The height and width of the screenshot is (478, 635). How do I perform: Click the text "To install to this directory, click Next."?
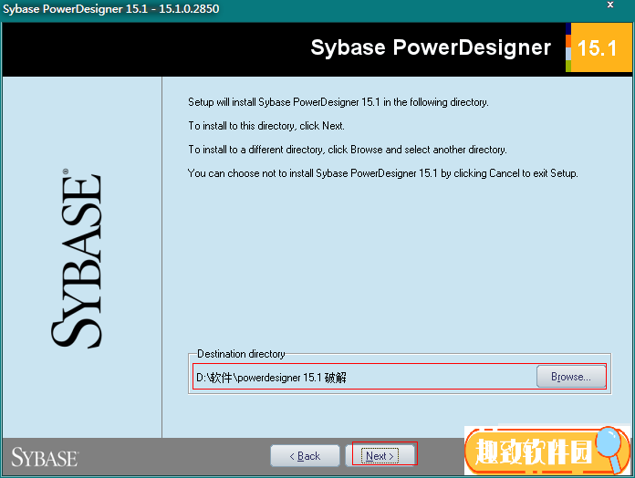point(266,126)
